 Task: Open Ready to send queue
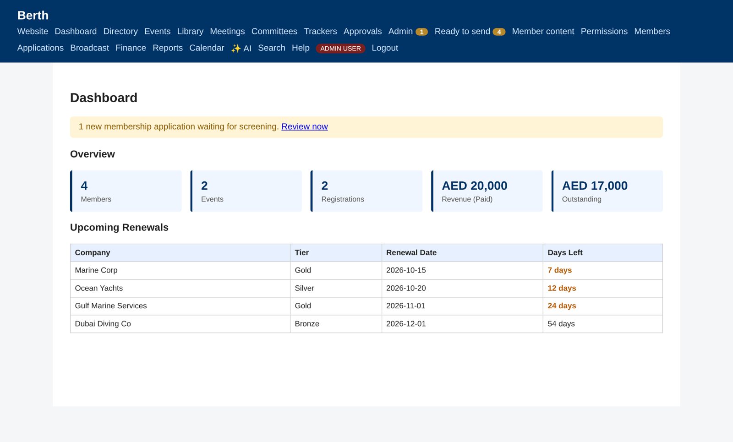click(x=462, y=31)
